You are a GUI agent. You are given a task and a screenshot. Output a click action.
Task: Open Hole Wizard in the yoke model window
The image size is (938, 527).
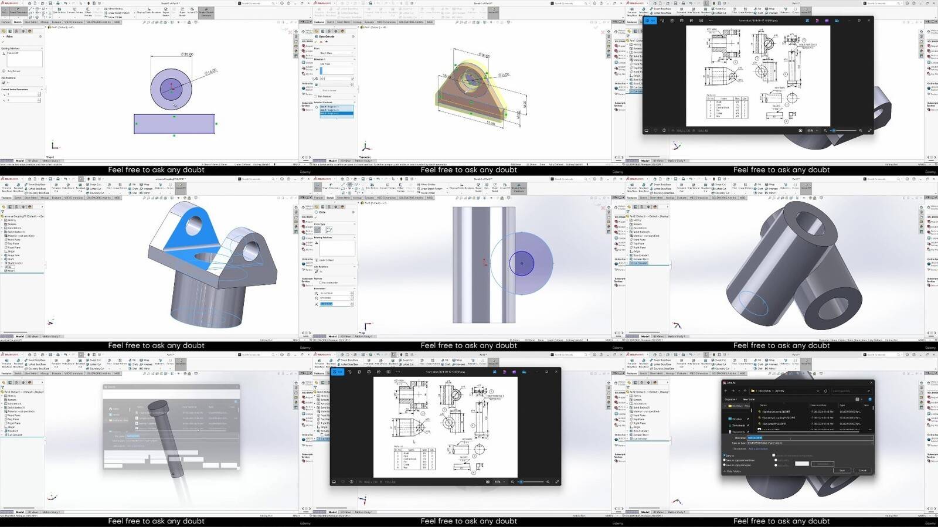pyautogui.click(x=68, y=188)
